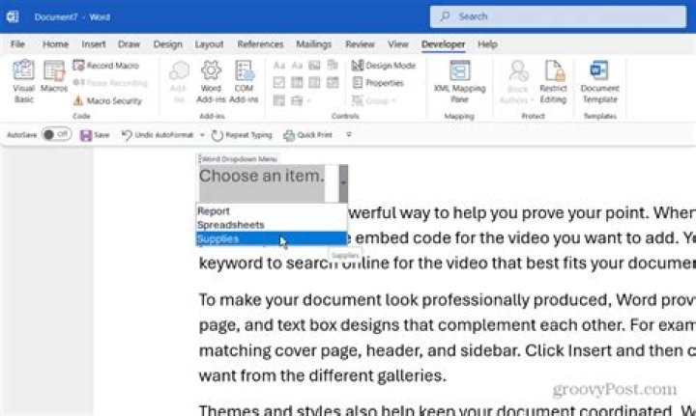
Task: Click the content control dropdown arrow
Action: click(x=343, y=183)
